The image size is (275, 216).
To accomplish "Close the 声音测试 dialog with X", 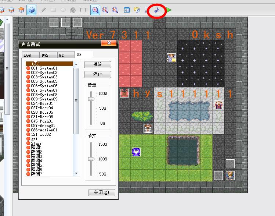I will click(109, 43).
